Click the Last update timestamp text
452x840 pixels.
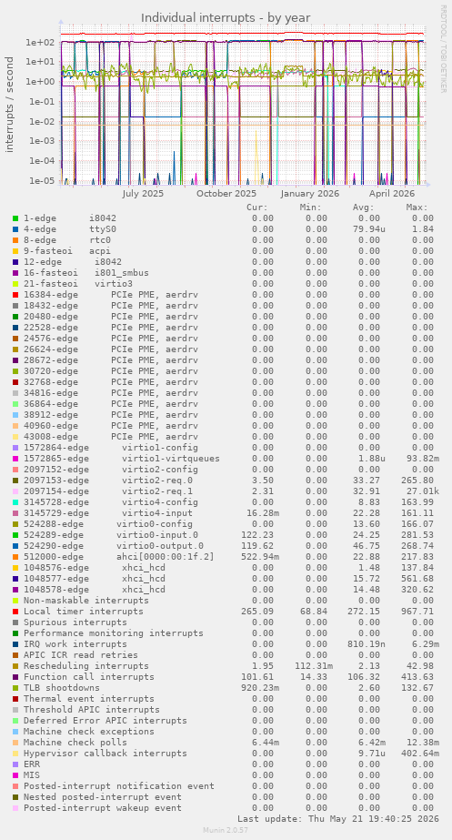coord(338,818)
